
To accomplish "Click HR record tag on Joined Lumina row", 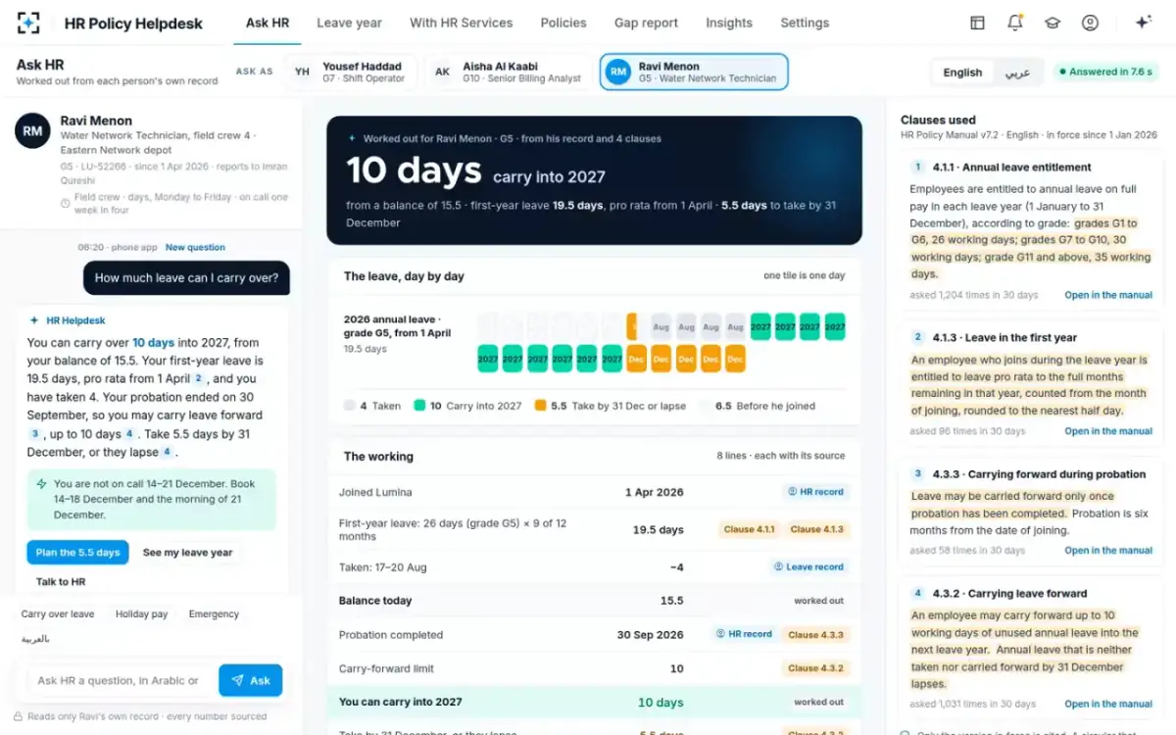I will click(x=815, y=492).
